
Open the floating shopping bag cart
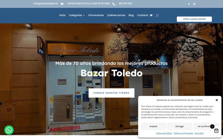(216, 131)
